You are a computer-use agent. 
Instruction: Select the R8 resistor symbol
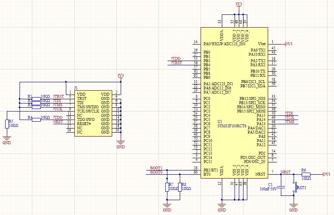coord(180,187)
